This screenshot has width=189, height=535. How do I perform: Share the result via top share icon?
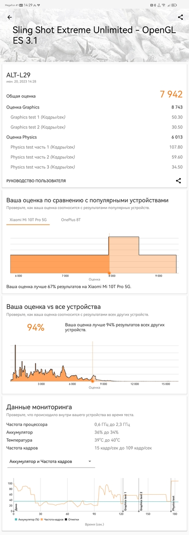[x=180, y=18]
